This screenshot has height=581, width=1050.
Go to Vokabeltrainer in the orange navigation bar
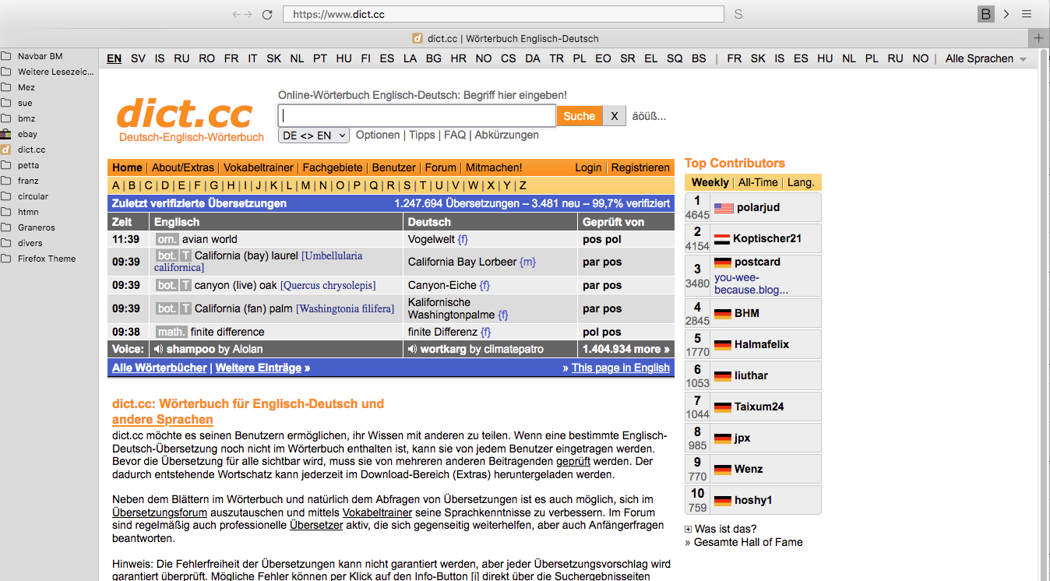click(x=259, y=167)
